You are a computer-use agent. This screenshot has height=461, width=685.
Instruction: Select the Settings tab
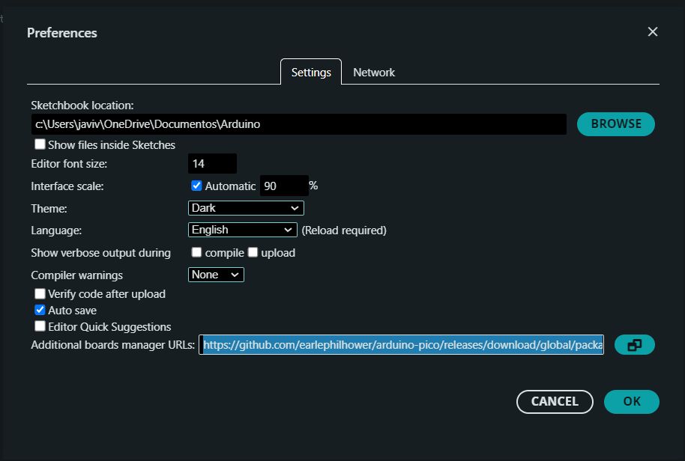310,72
